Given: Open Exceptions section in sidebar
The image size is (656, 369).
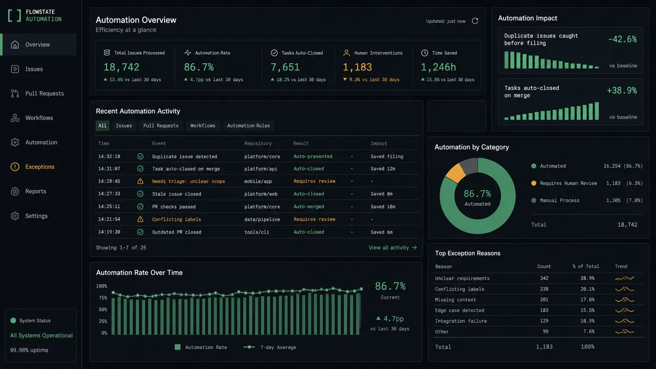Looking at the screenshot, I should (x=38, y=167).
